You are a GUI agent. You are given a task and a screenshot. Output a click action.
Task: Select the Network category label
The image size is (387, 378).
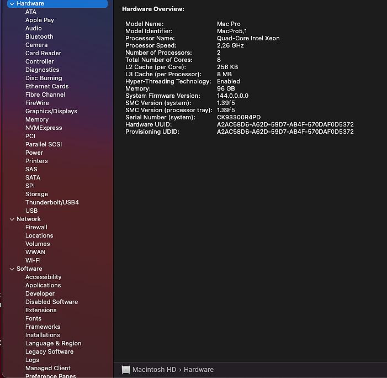pos(29,219)
